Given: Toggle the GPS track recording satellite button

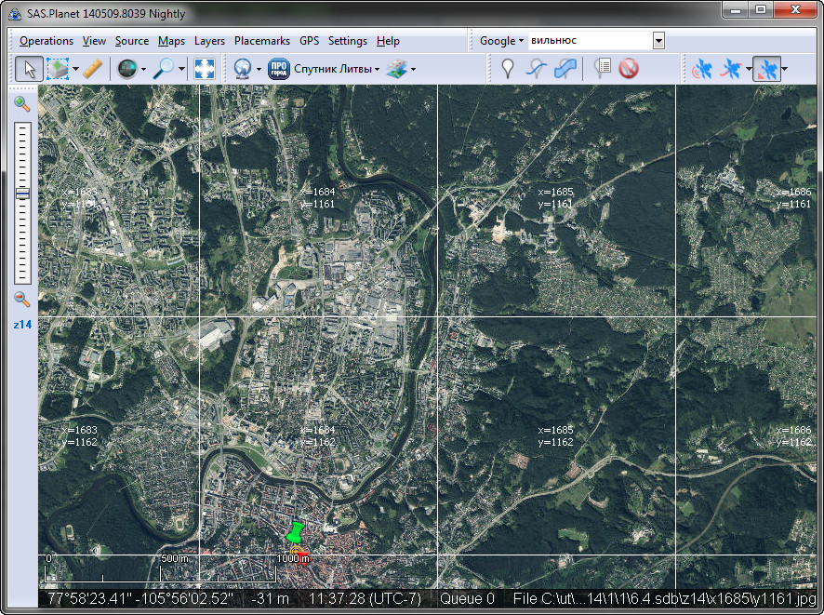Looking at the screenshot, I should (x=734, y=69).
